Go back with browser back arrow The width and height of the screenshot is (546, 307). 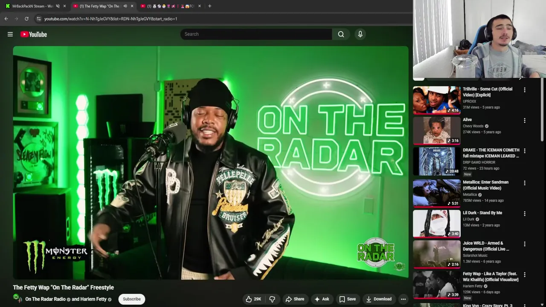click(6, 19)
